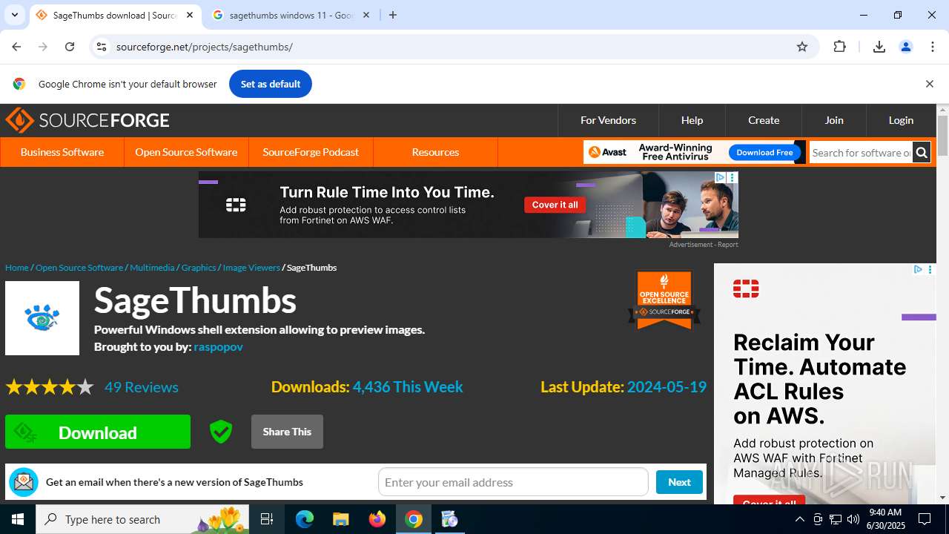Click Share This button
The height and width of the screenshot is (534, 949).
tap(287, 432)
